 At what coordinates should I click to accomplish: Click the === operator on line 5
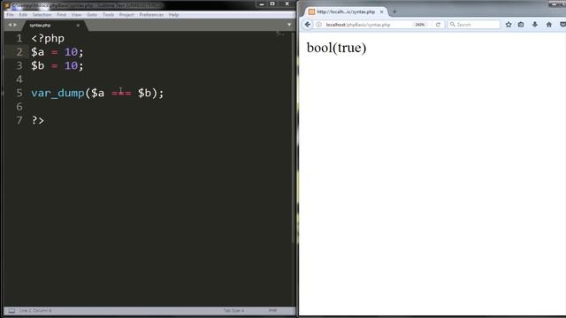pos(121,94)
